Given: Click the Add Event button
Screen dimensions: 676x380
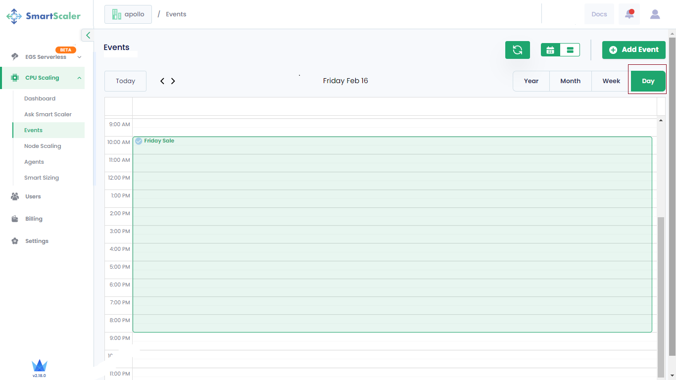Looking at the screenshot, I should click(x=633, y=50).
